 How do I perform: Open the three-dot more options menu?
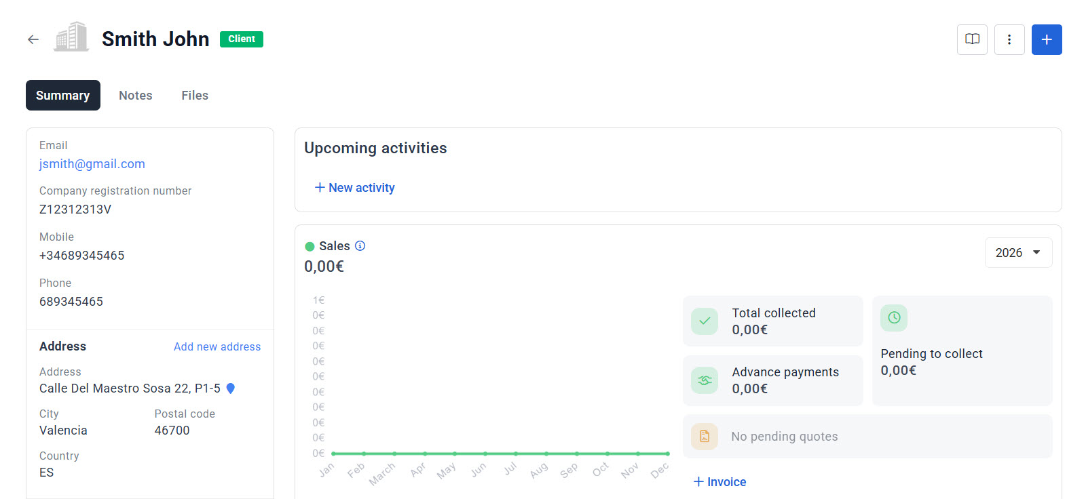pyautogui.click(x=1009, y=39)
